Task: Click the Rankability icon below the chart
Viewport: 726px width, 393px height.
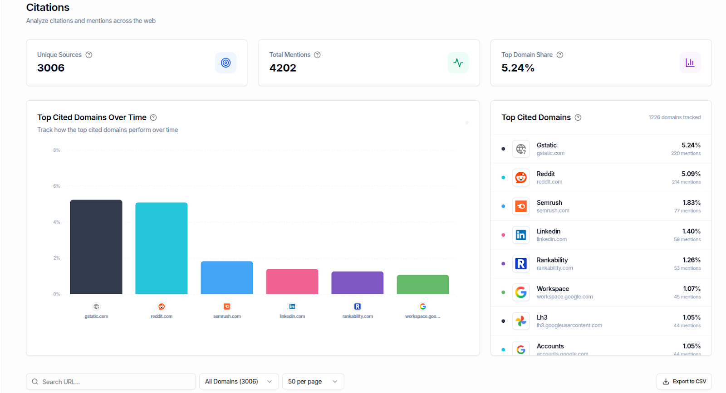Action: pos(358,306)
